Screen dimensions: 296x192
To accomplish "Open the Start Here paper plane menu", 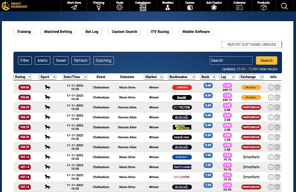I will [x=74, y=6].
